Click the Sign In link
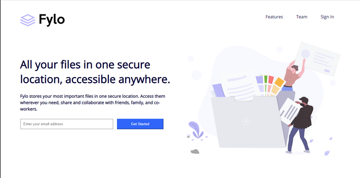 (x=327, y=17)
